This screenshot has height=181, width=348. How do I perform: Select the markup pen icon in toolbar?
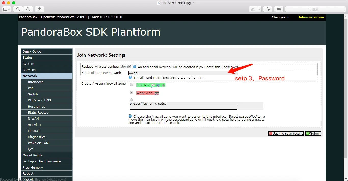253,9
